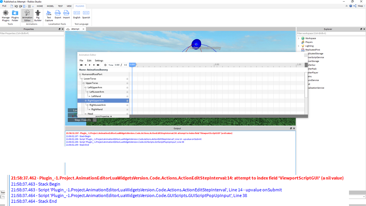Click the animation length field showing 0.5
Image resolution: width=366 pixels, height=206 pixels.
(x=125, y=65)
